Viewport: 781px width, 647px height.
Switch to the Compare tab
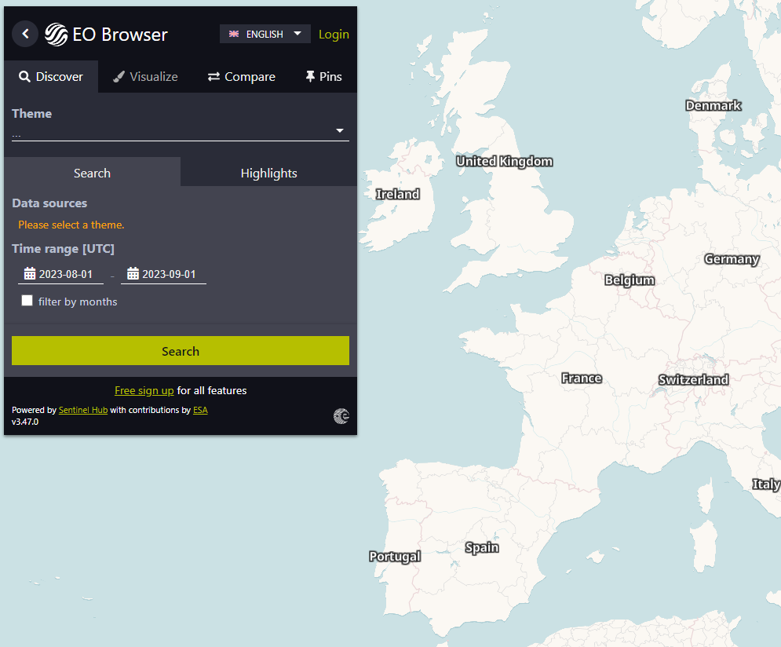[241, 77]
